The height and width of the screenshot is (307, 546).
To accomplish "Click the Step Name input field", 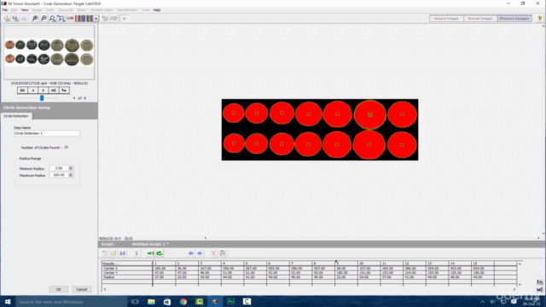I will click(47, 133).
